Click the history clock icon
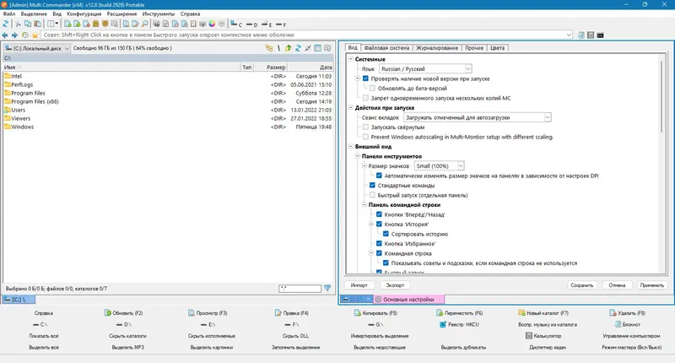Screen dimensions: 675x363 25,35
